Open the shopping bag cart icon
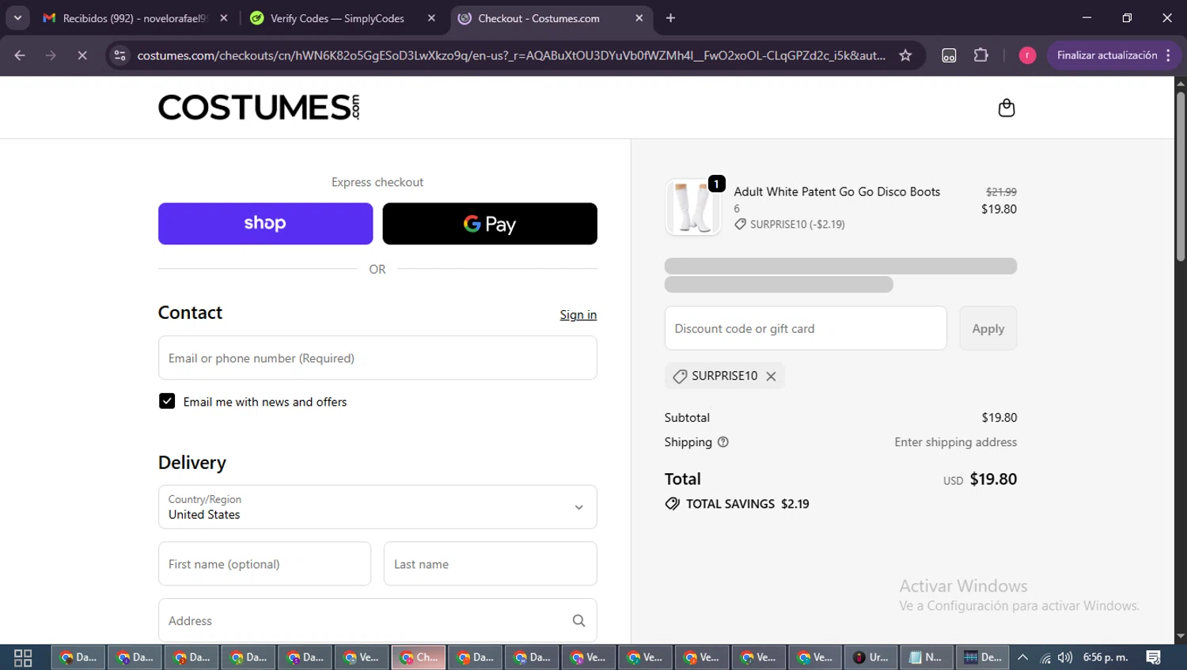Screen dimensions: 1187x670 1006,108
